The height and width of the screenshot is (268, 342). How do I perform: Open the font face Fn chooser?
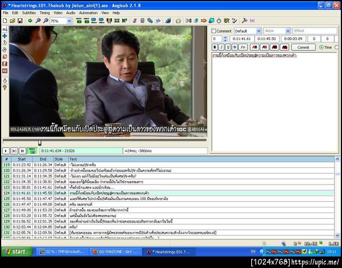tap(243, 47)
